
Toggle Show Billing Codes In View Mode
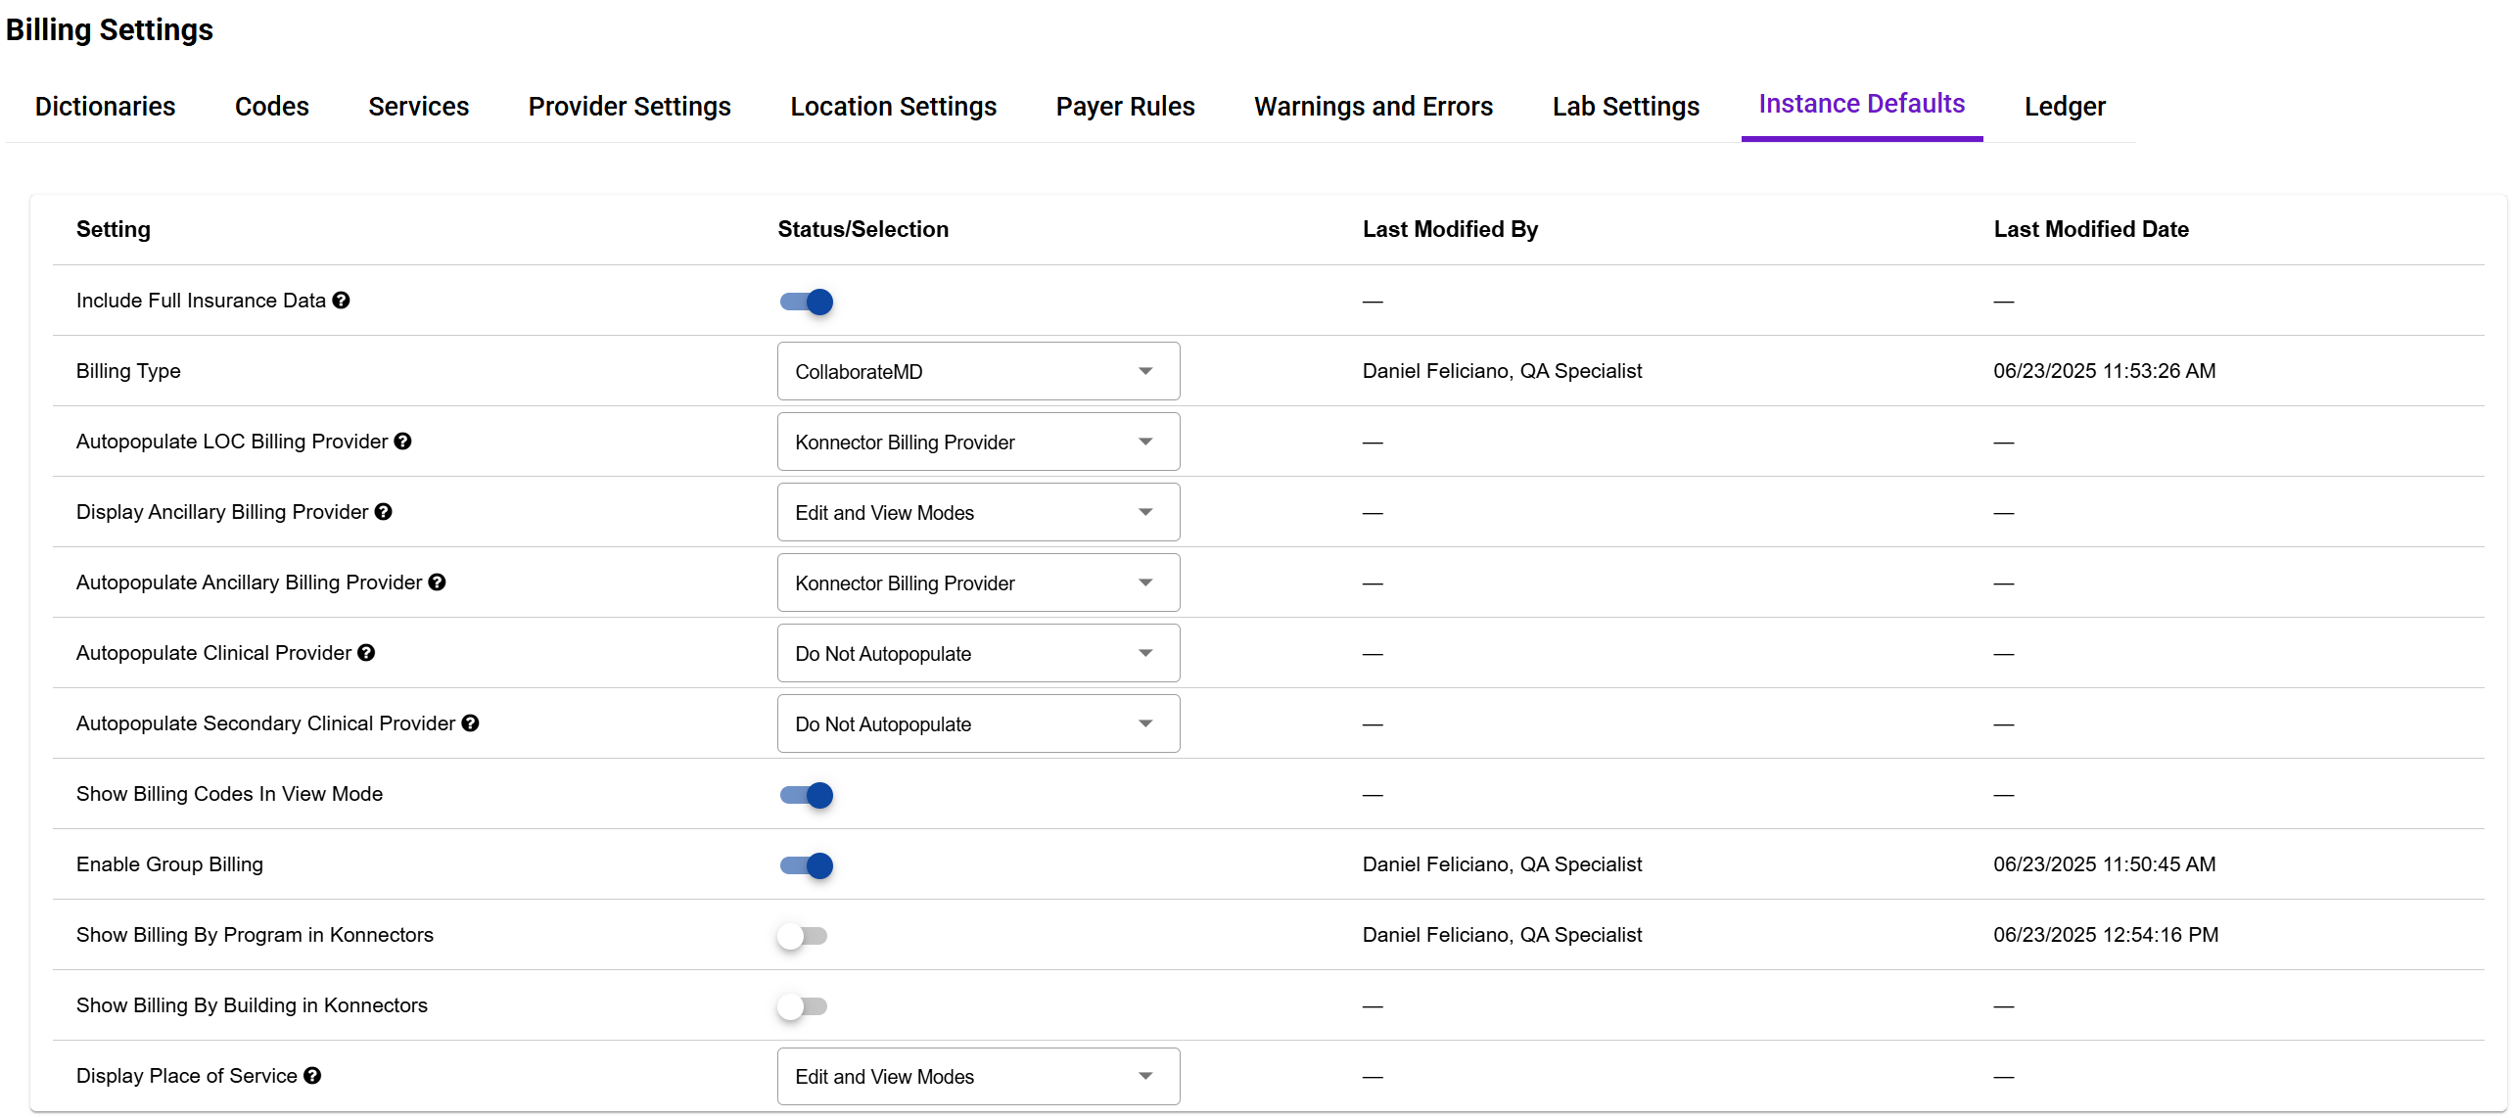[807, 795]
